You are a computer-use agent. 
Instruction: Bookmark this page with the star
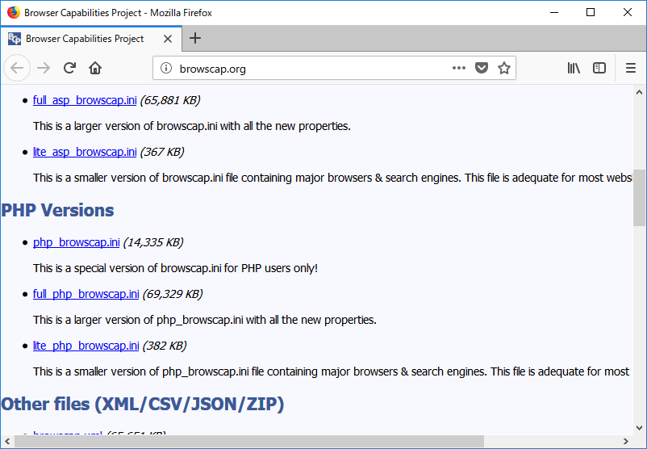[x=504, y=68]
